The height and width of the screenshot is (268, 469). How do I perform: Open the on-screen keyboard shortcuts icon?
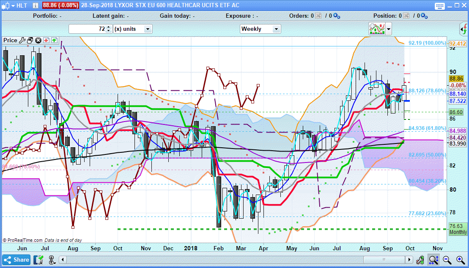(440, 5)
